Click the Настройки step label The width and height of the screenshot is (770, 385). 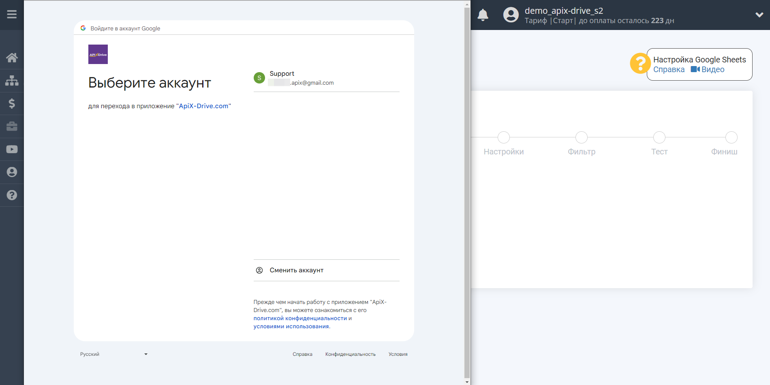click(x=504, y=152)
